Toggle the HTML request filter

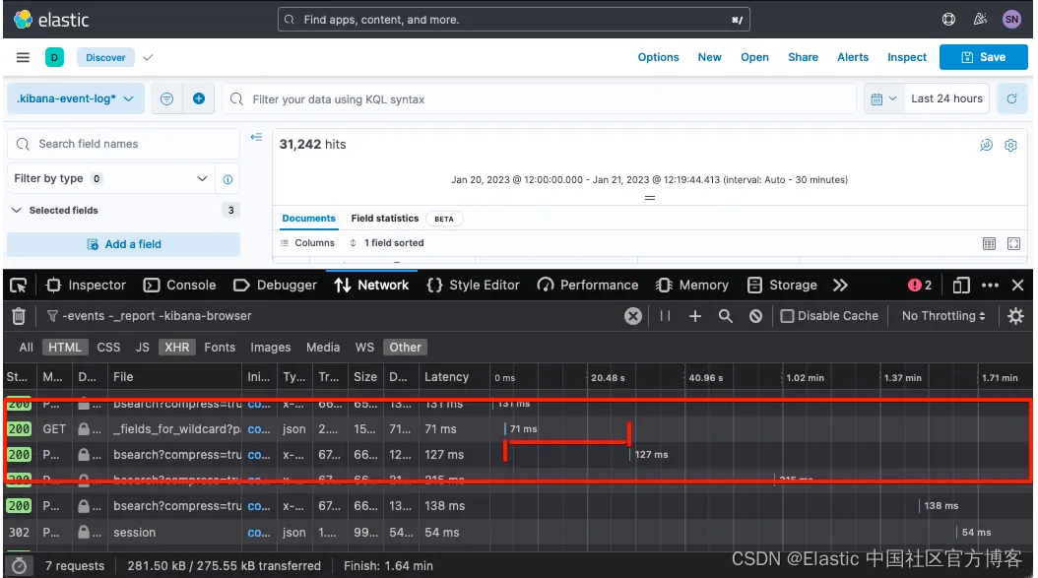coord(65,348)
